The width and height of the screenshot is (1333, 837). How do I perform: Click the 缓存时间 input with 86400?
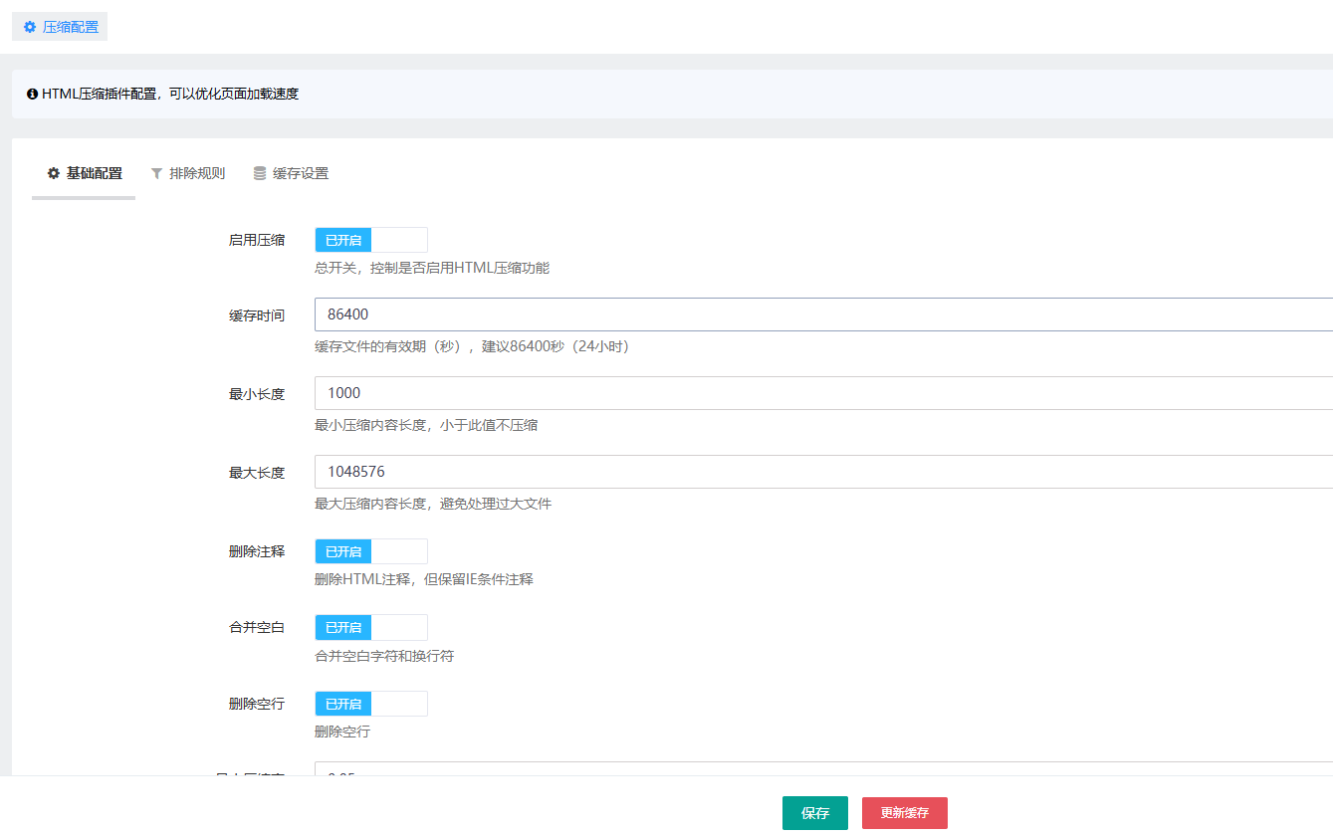(x=823, y=314)
